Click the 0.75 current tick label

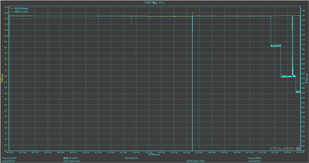(x=303, y=78)
